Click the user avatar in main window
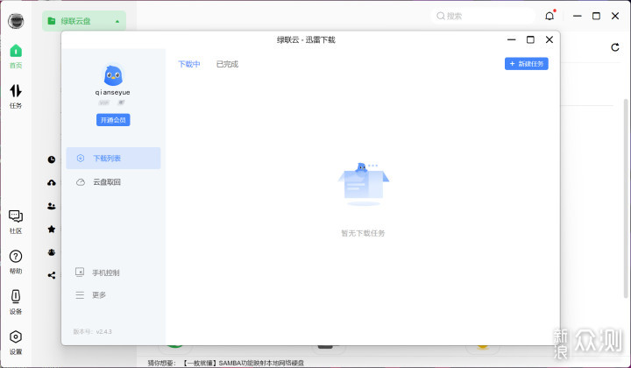 point(16,21)
